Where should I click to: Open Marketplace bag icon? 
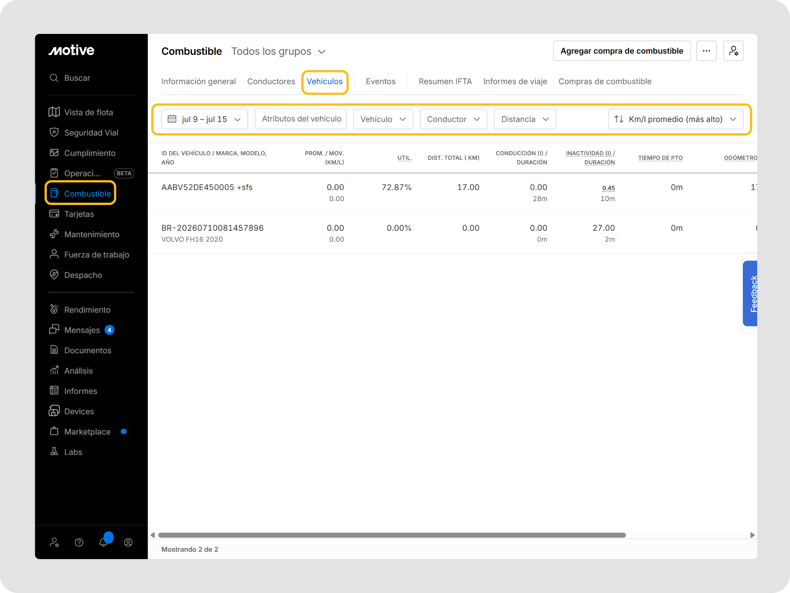[x=54, y=432]
